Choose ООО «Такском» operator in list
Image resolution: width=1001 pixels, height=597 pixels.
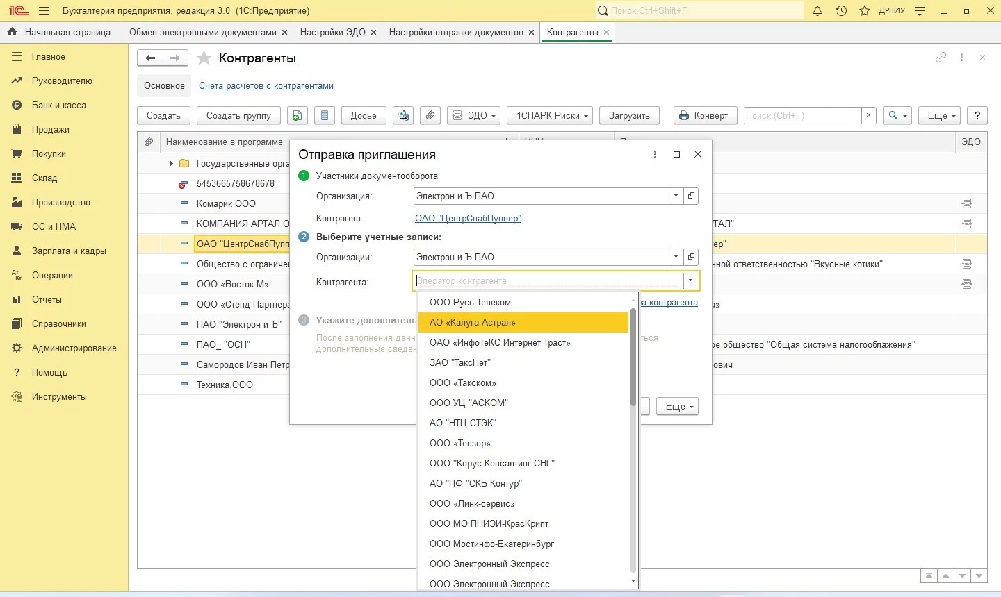click(x=463, y=383)
